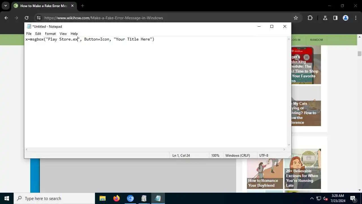Open the Windows Start menu
The height and width of the screenshot is (204, 362).
coord(7,198)
